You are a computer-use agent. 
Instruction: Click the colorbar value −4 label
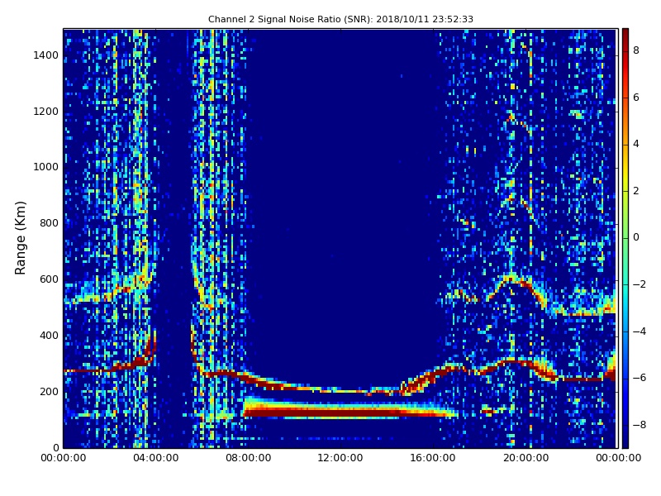(x=640, y=331)
